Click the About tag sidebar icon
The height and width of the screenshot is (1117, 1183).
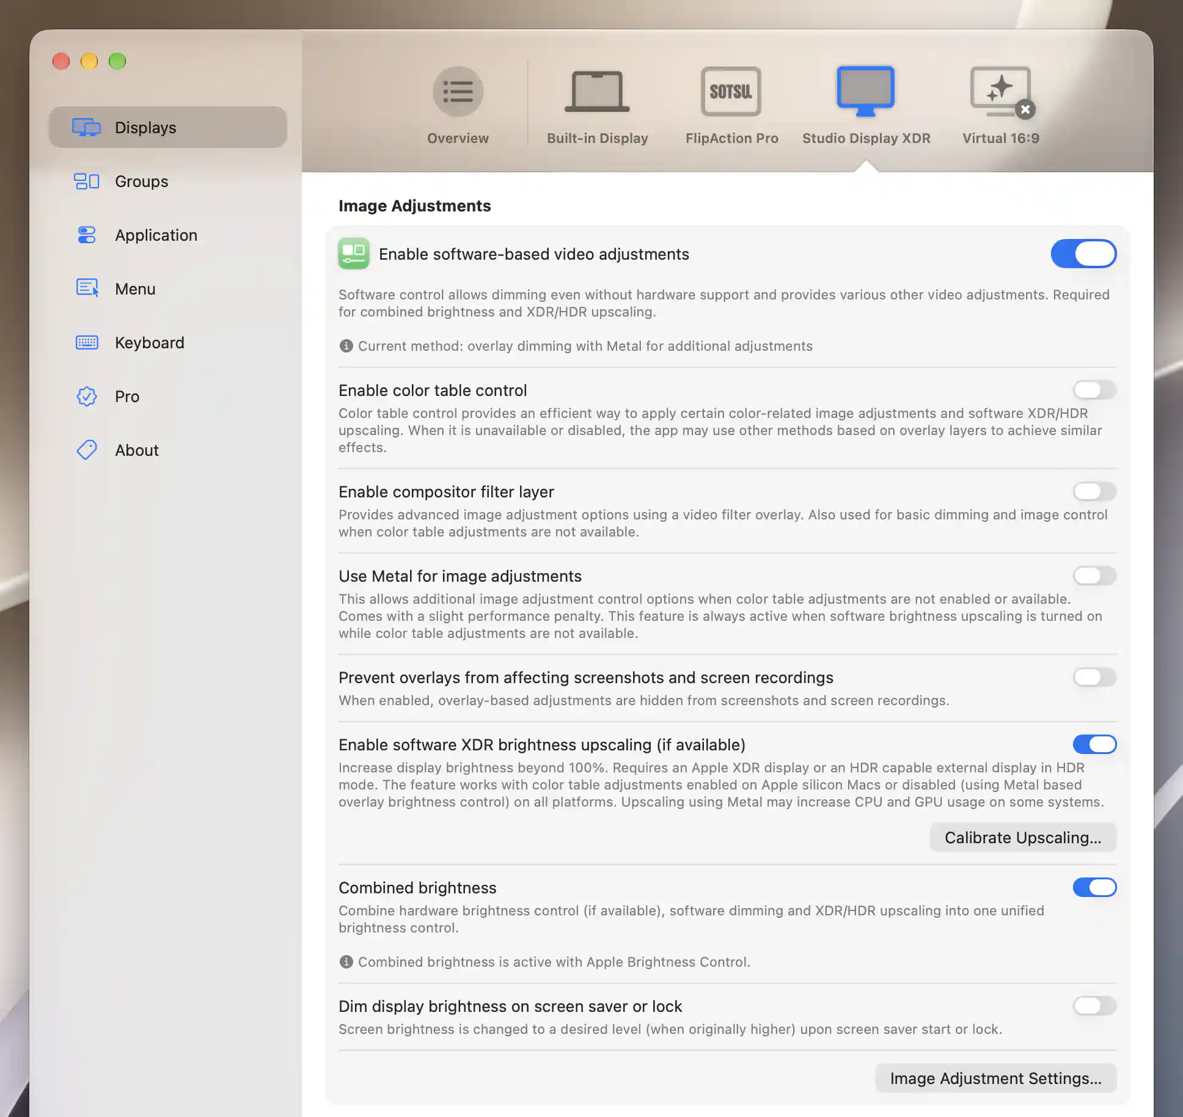[86, 450]
